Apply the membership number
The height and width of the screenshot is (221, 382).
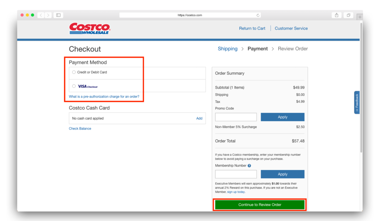click(x=283, y=174)
